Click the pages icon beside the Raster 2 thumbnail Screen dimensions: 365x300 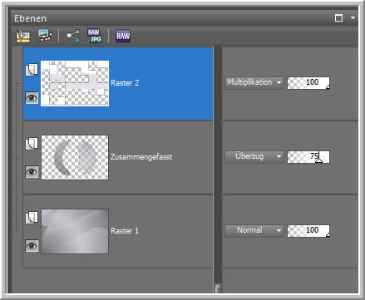(32, 70)
